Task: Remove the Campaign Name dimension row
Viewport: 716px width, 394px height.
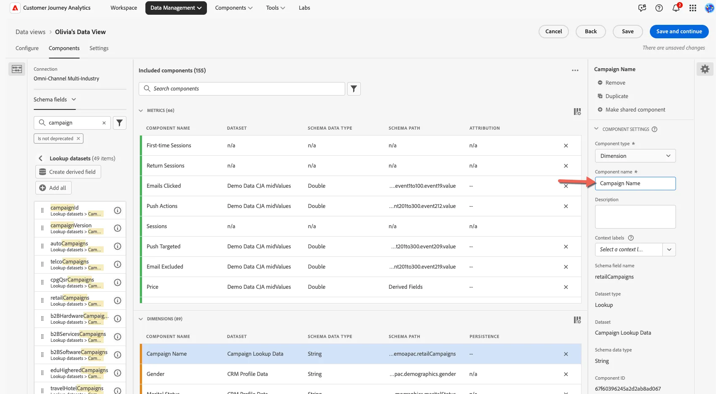Action: [566, 354]
